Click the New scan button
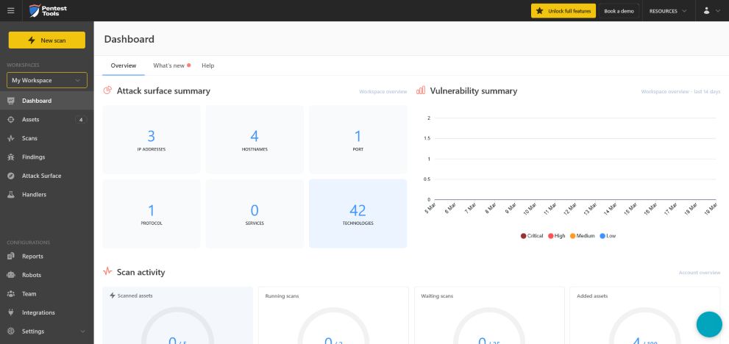Image resolution: width=729 pixels, height=344 pixels. pyautogui.click(x=47, y=40)
